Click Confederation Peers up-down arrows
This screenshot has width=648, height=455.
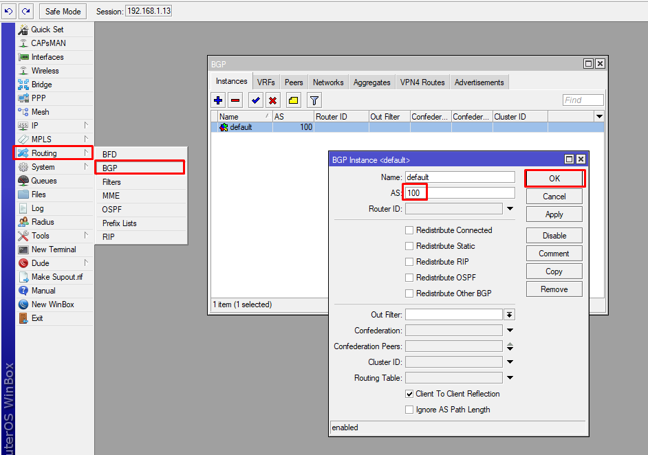[510, 346]
